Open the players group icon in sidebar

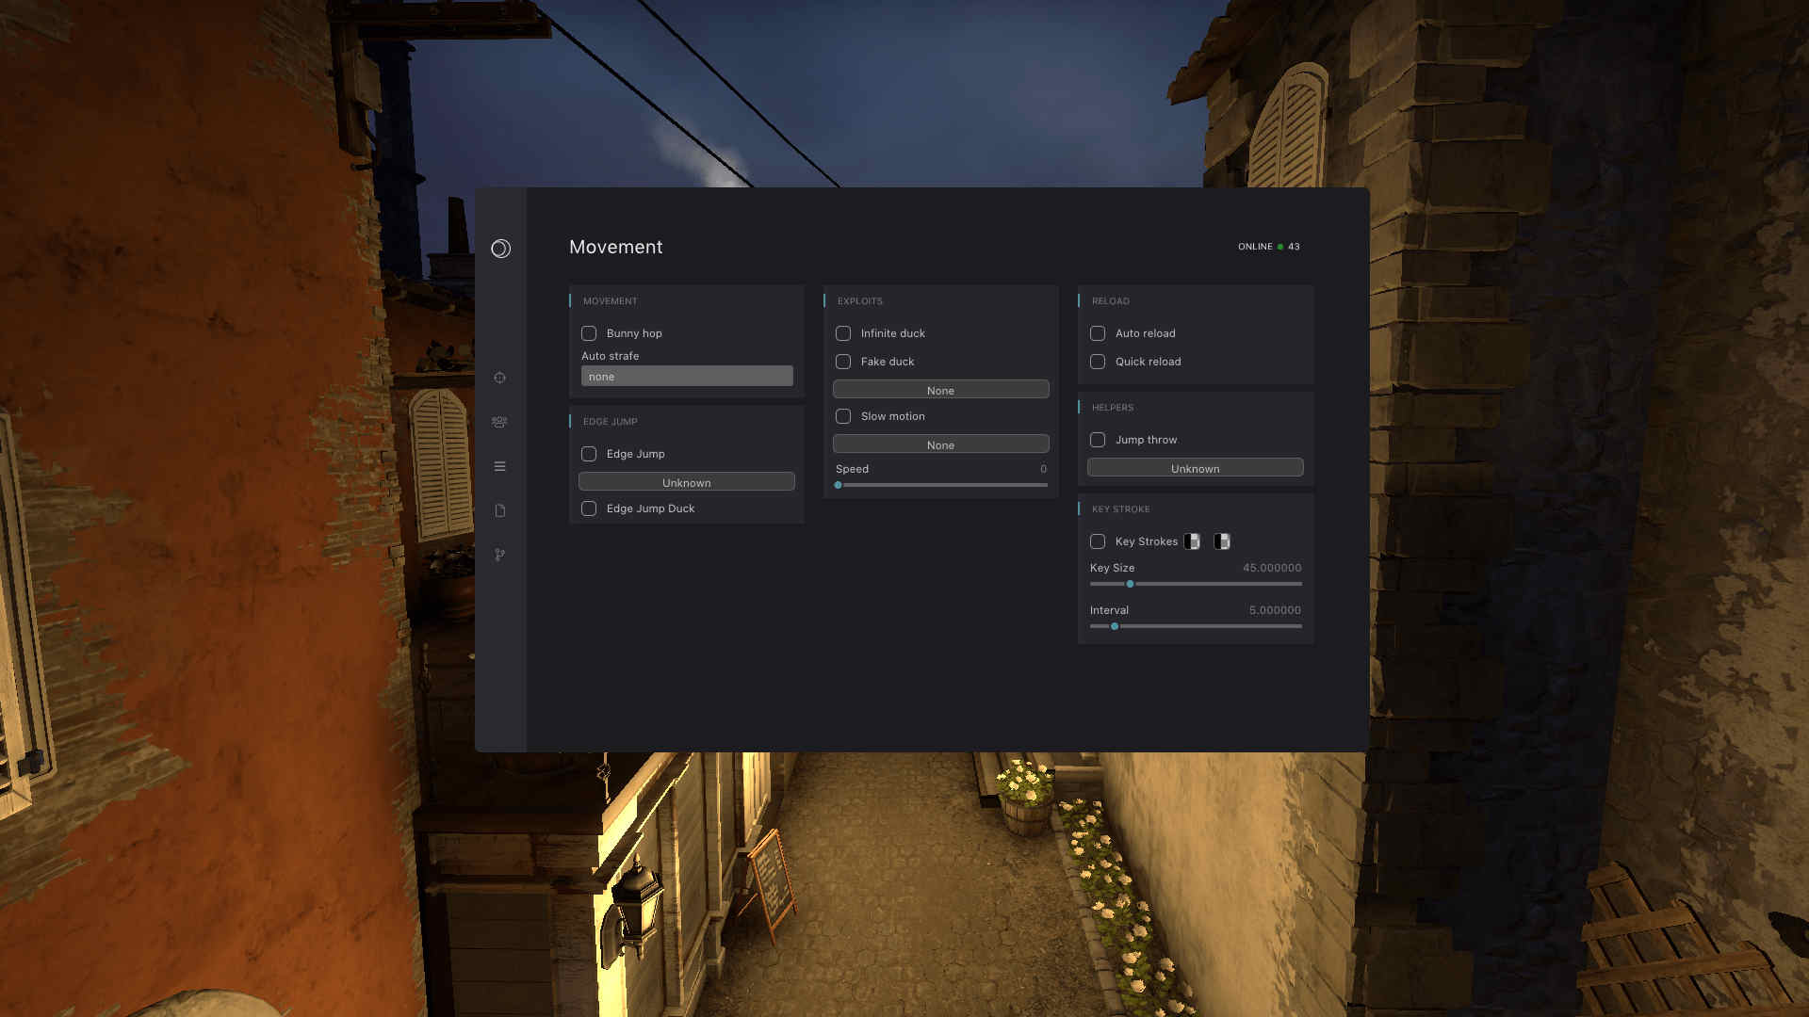coord(500,422)
